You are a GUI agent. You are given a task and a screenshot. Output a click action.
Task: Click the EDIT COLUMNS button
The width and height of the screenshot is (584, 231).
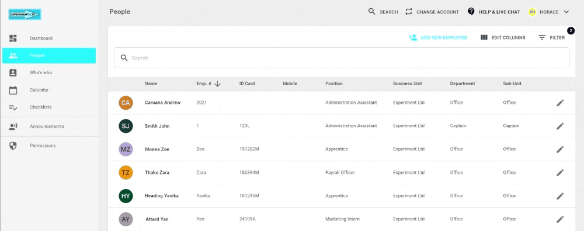tap(503, 37)
